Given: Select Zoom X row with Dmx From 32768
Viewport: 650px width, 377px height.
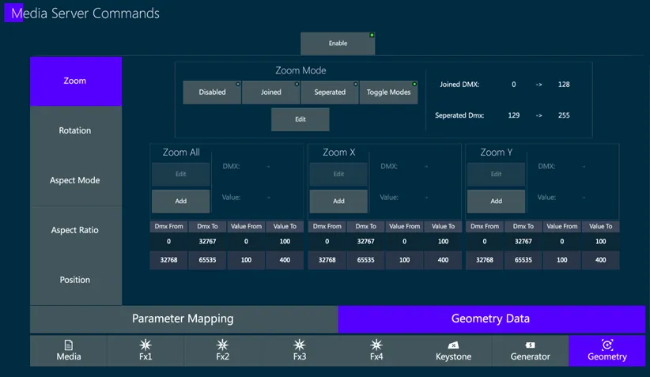Looking at the screenshot, I should click(384, 260).
